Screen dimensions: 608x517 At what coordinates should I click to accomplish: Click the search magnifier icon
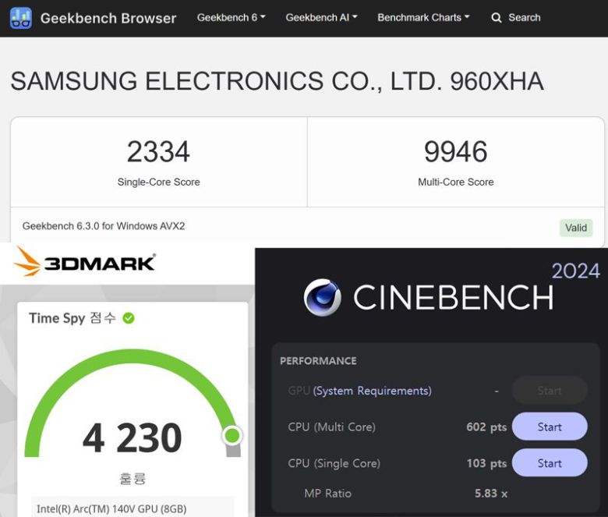pyautogui.click(x=497, y=18)
